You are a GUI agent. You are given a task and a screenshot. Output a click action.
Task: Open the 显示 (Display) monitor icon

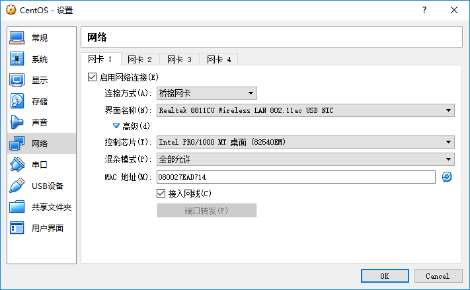17,80
